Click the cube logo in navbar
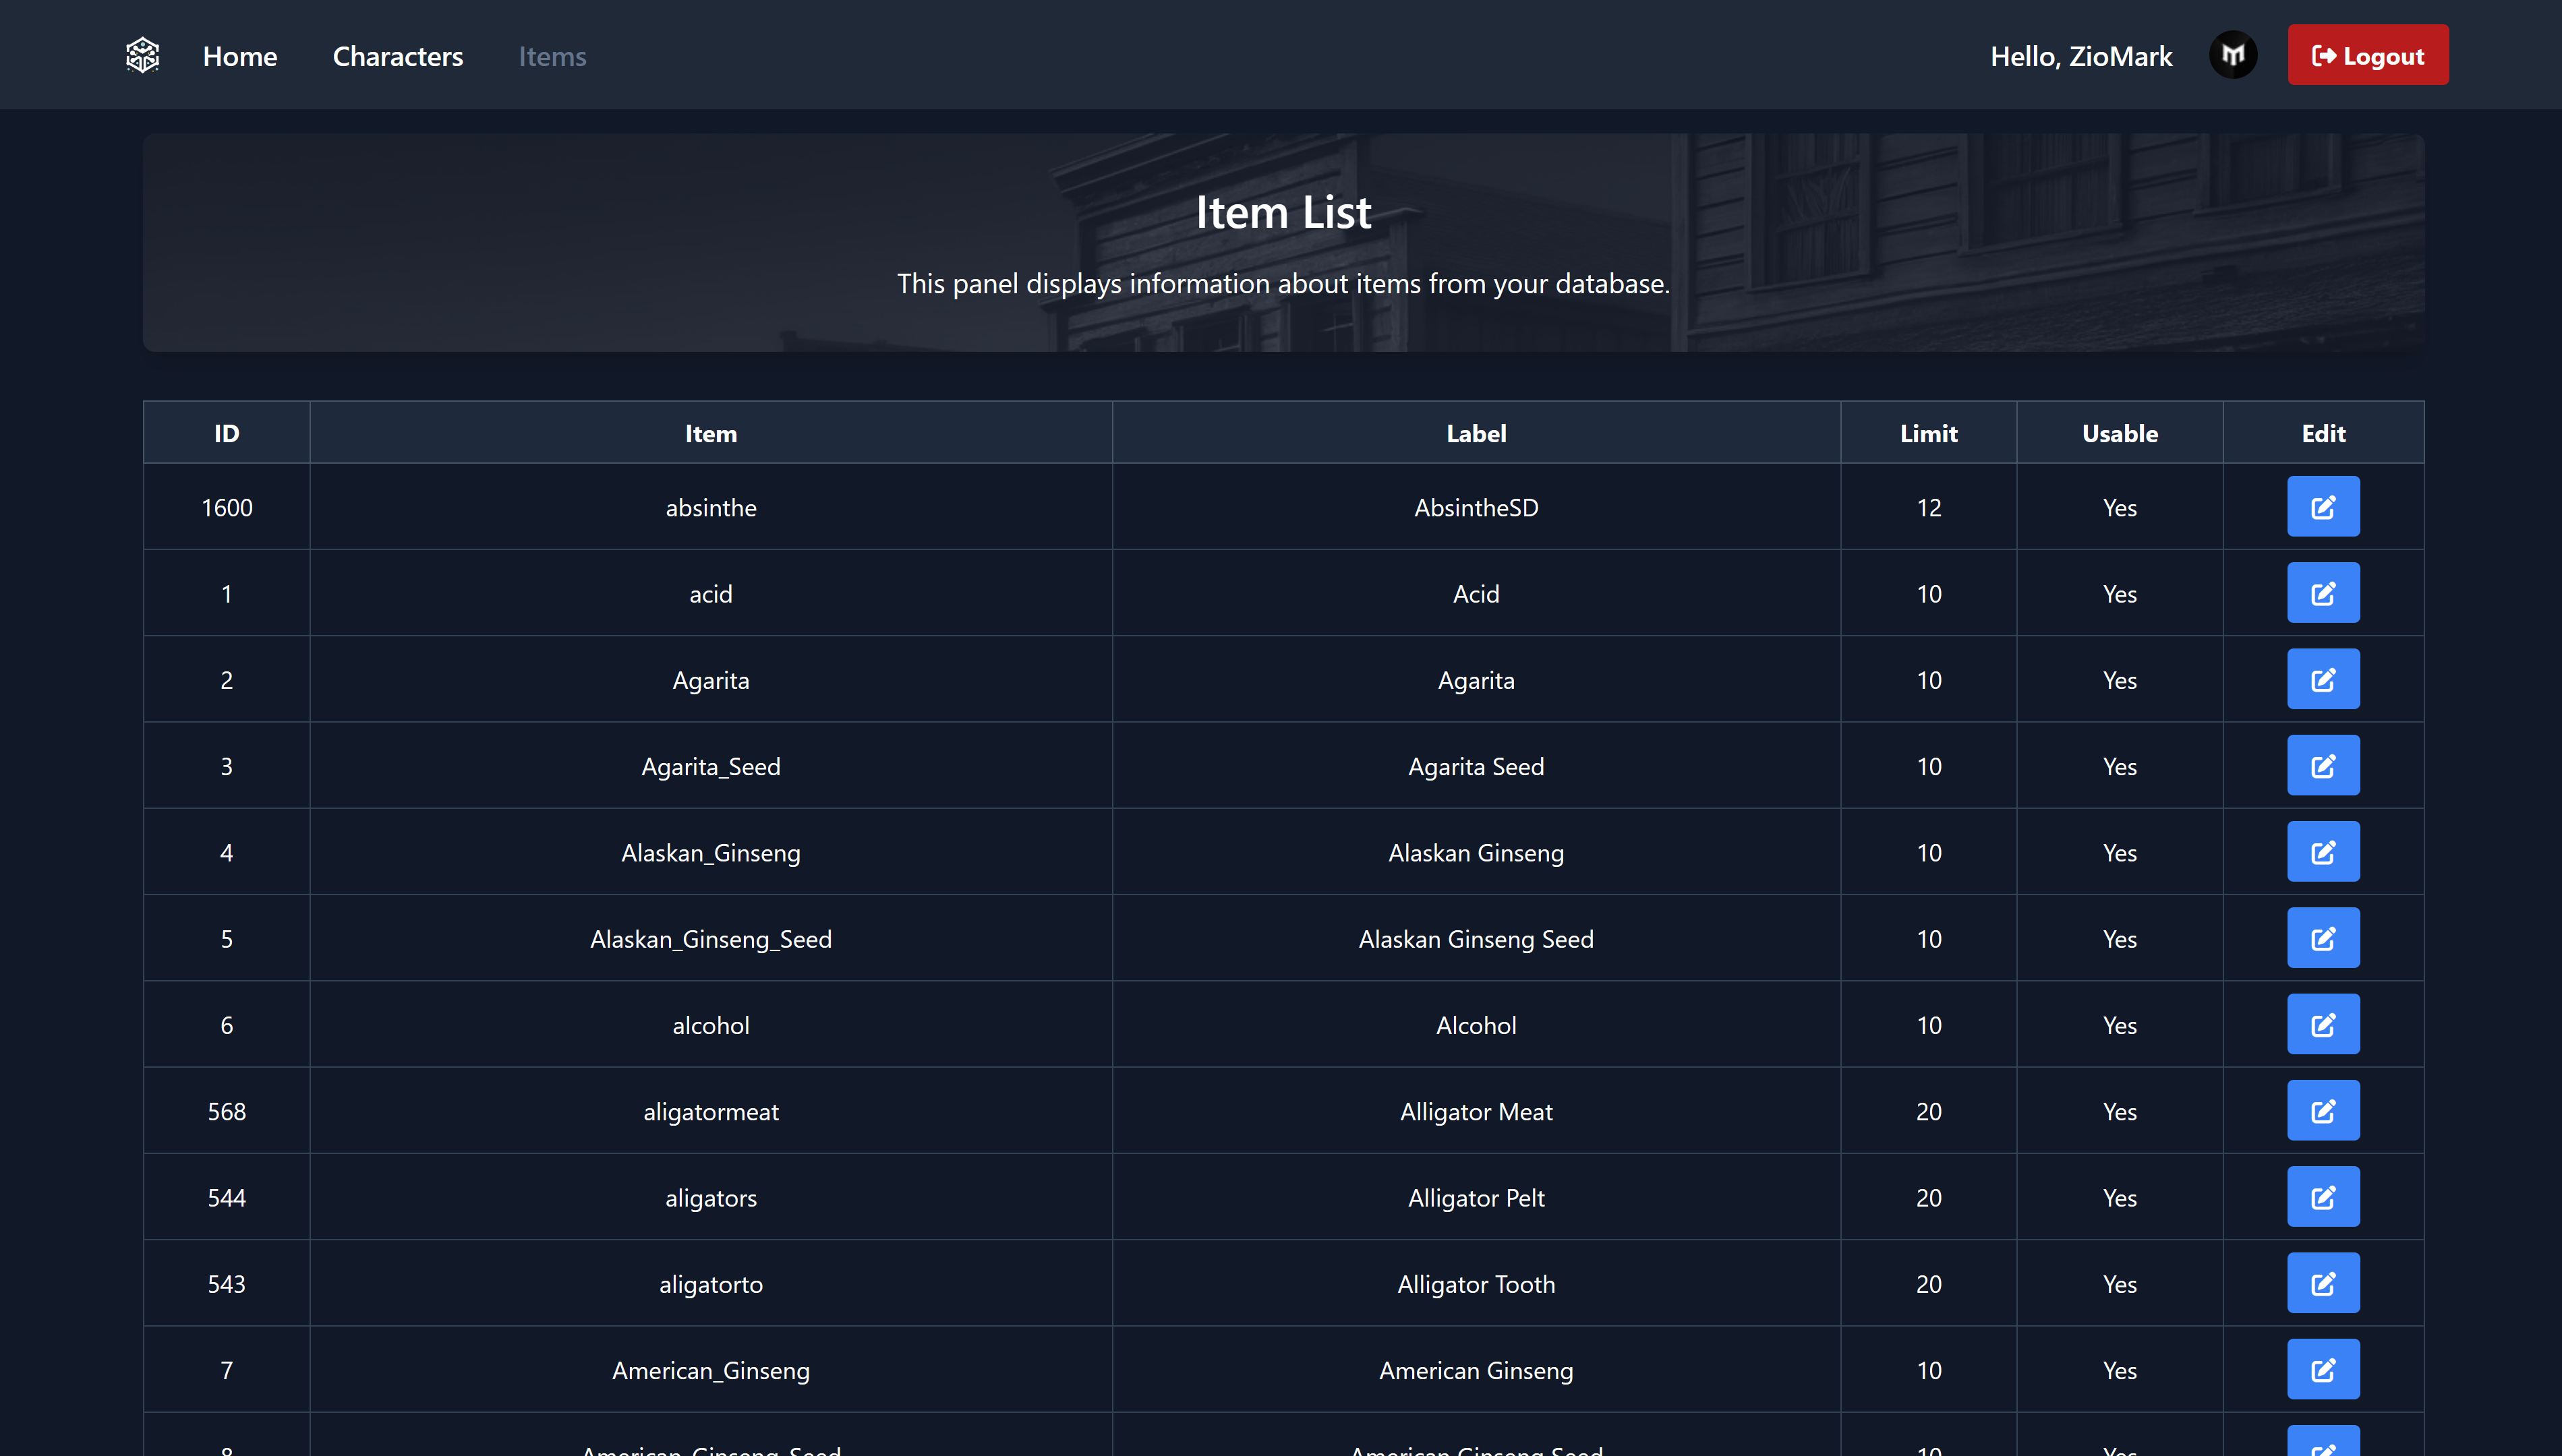This screenshot has width=2562, height=1456. pyautogui.click(x=142, y=55)
